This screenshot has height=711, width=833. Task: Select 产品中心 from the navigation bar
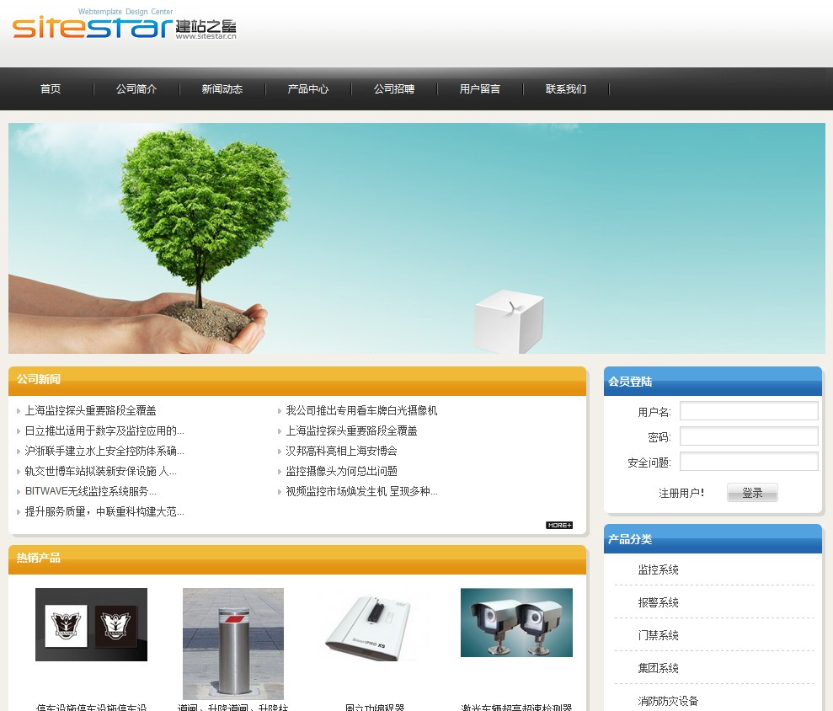pos(308,89)
